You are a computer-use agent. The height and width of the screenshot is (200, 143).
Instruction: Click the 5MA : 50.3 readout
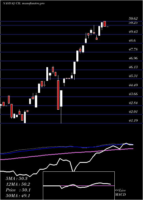click(x=17, y=179)
